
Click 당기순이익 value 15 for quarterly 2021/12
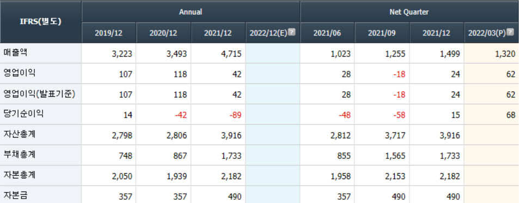(456, 115)
